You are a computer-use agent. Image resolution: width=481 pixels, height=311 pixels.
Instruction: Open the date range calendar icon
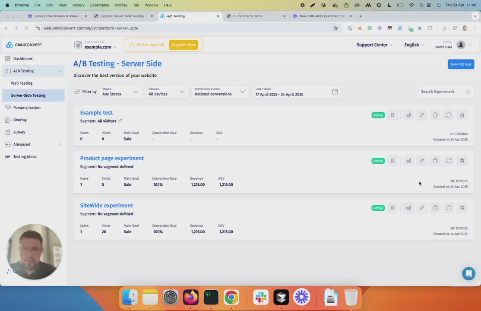pos(335,92)
